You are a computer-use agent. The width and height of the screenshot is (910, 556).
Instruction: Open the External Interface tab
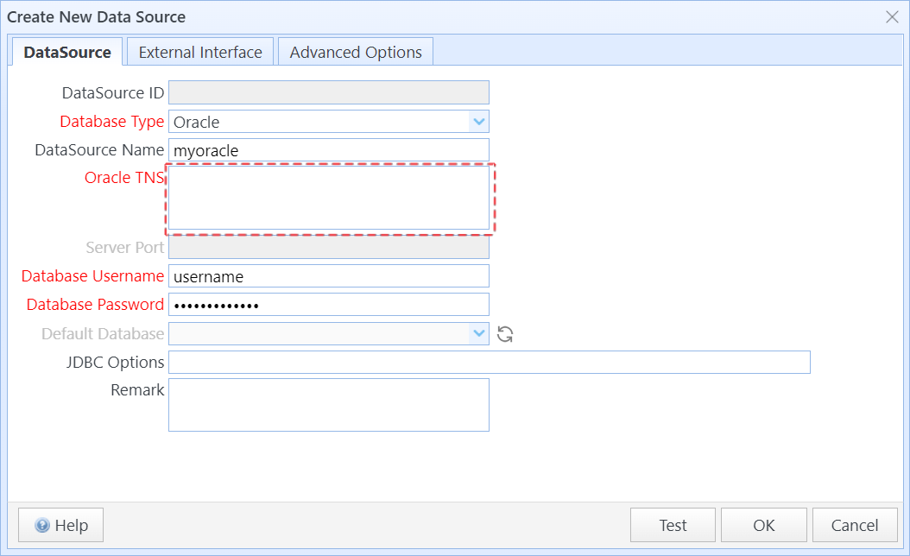pyautogui.click(x=200, y=52)
